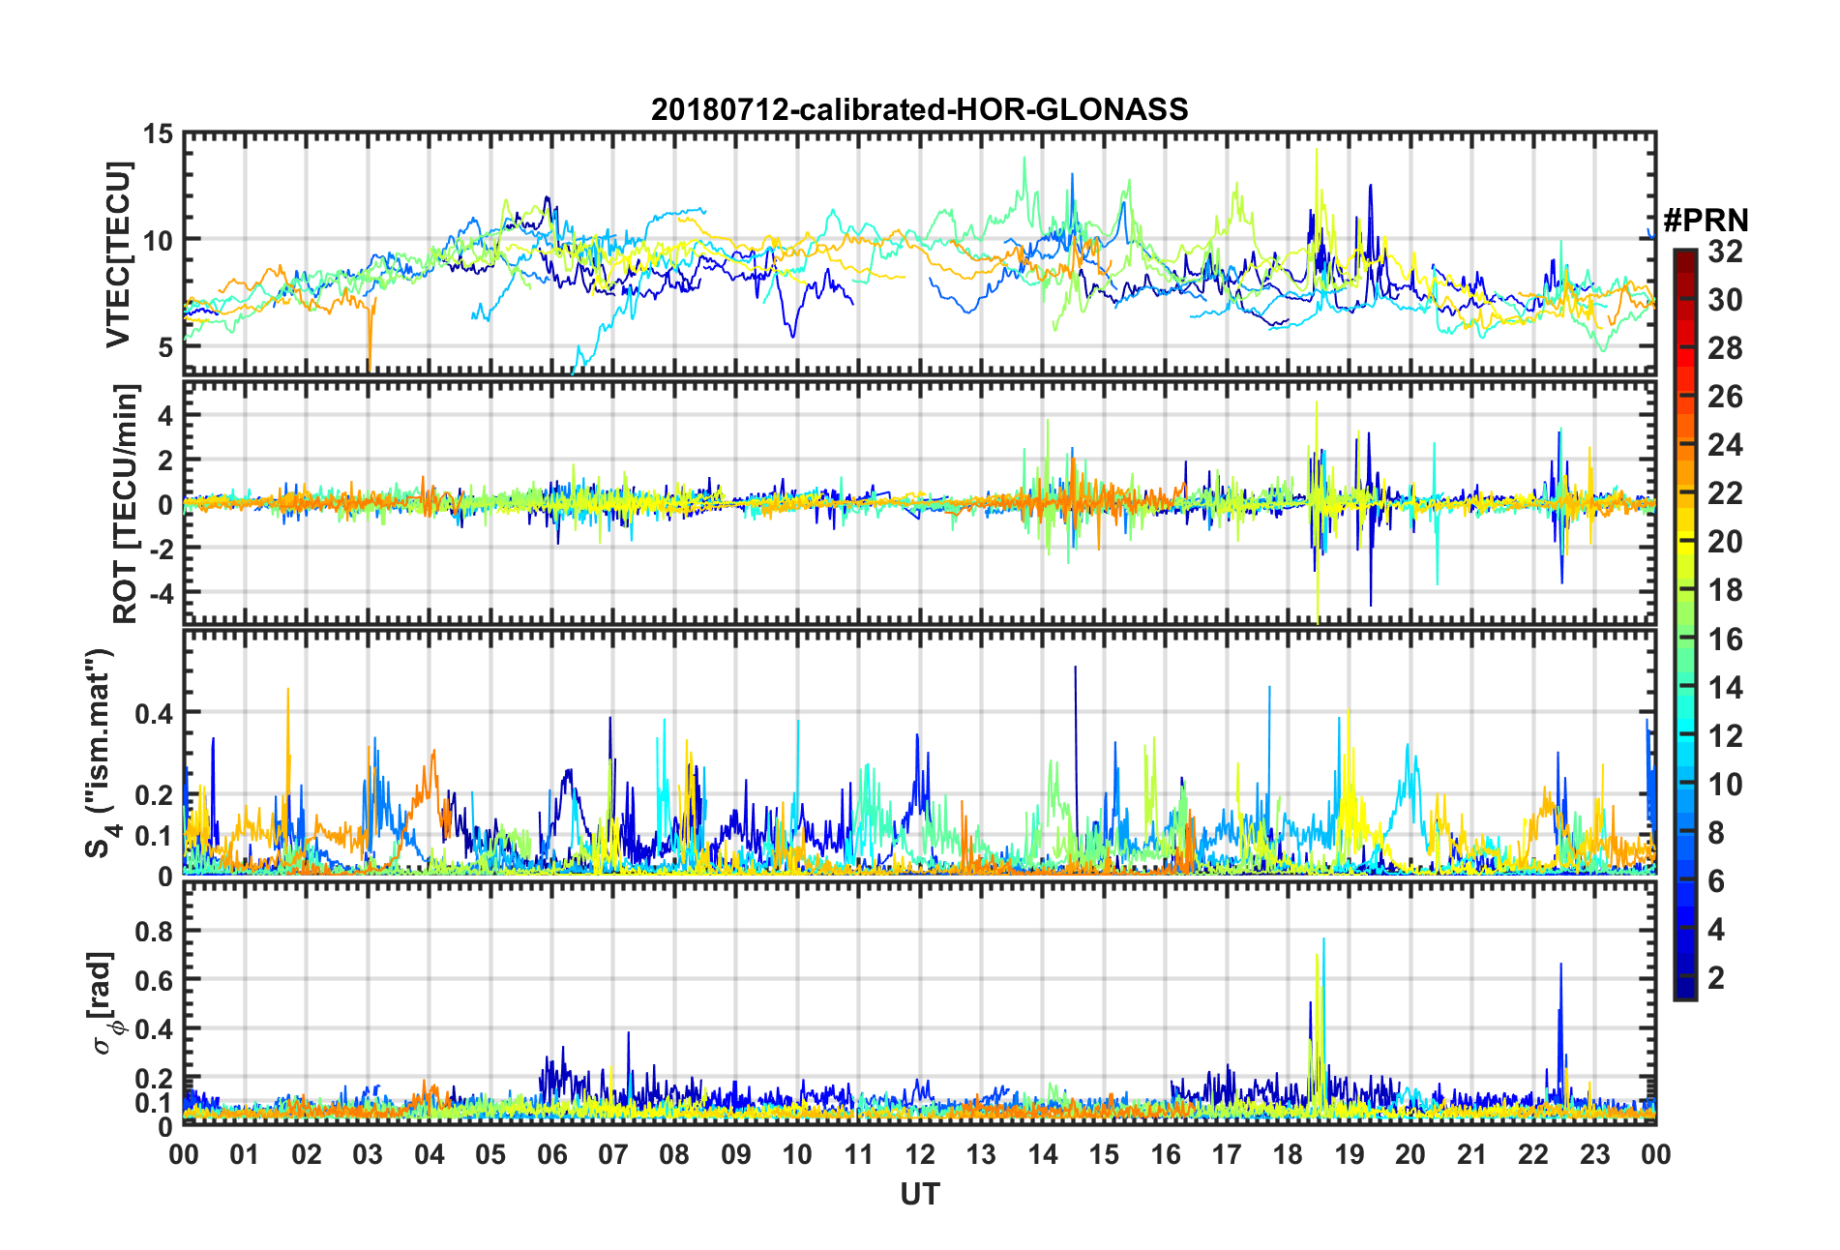This screenshot has height=1250, width=1840.
Task: Click the 20 label on the PRN colorbar
Action: point(1725,542)
